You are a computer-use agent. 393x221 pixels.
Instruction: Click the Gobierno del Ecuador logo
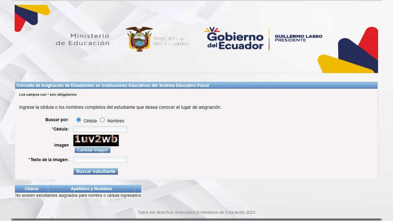click(234, 40)
